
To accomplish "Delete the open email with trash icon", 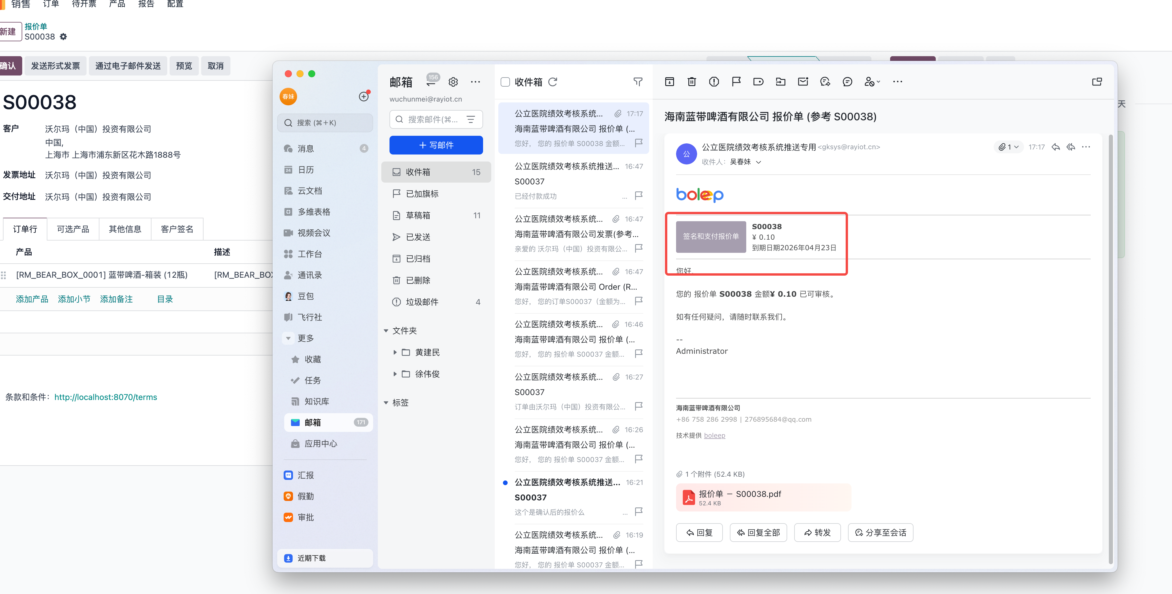I will point(692,82).
